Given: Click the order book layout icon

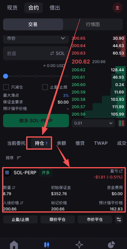Looking at the screenshot, I should point(121,123).
